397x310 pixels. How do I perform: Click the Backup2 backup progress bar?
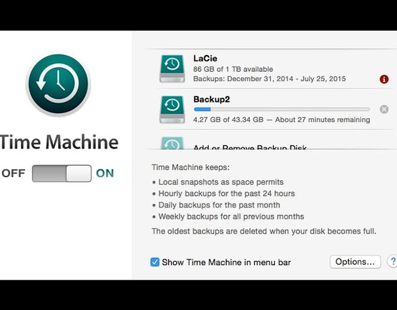tap(282, 109)
